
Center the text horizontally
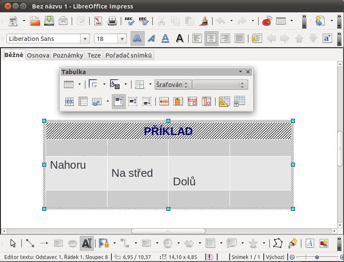(x=211, y=39)
